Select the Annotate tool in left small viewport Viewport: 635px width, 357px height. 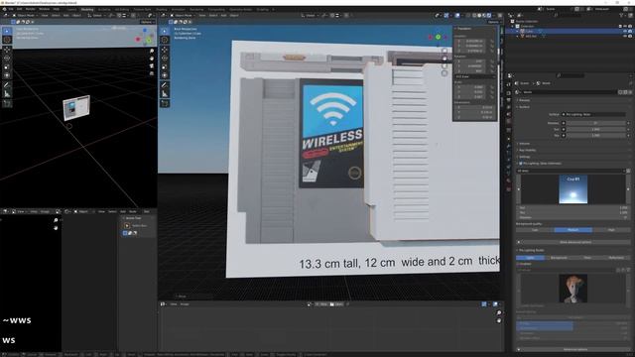[x=7, y=85]
